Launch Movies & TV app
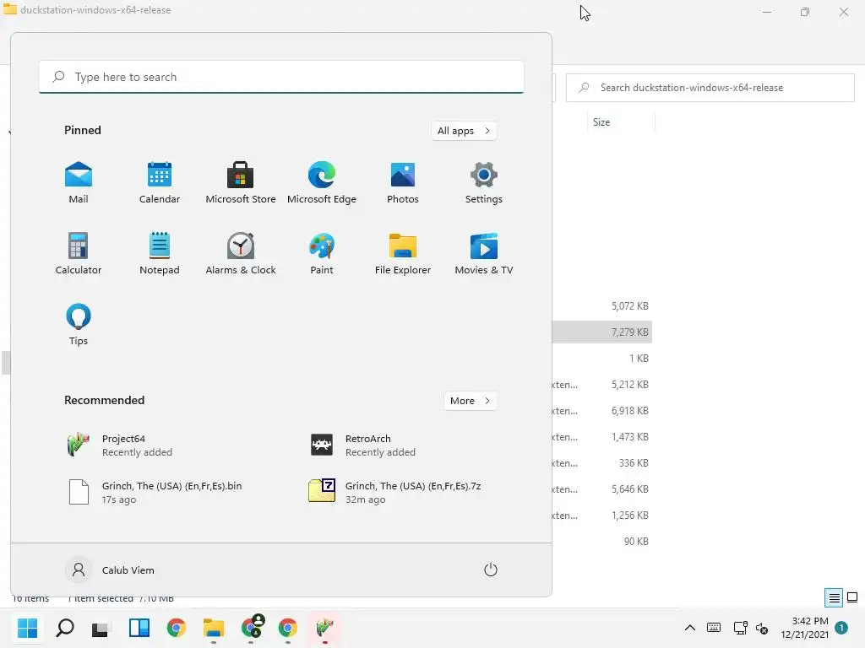The height and width of the screenshot is (648, 865). click(x=484, y=254)
